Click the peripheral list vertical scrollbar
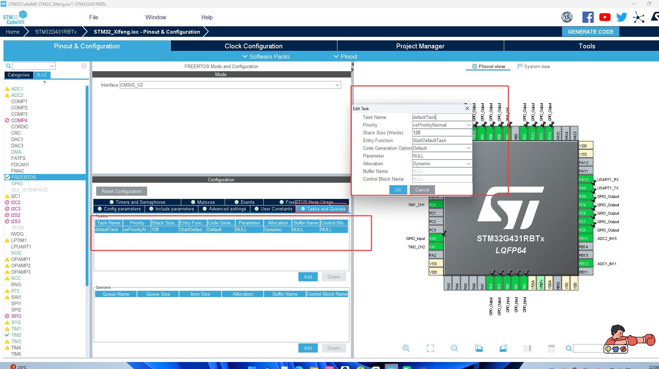659x369 pixels. (x=87, y=186)
